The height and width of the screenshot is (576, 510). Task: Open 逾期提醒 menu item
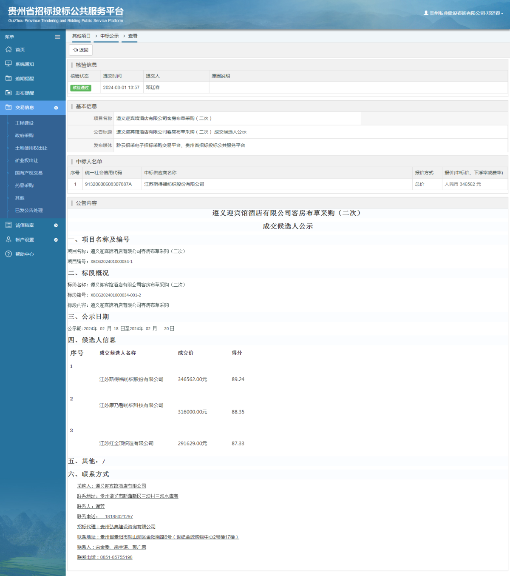click(x=25, y=79)
